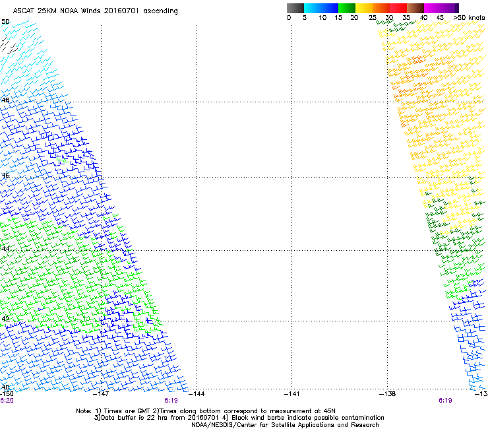
Task: Click the '35' value under the color scale
Action: tap(406, 18)
